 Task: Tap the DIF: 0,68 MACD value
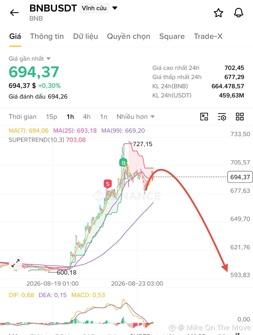coord(21,295)
